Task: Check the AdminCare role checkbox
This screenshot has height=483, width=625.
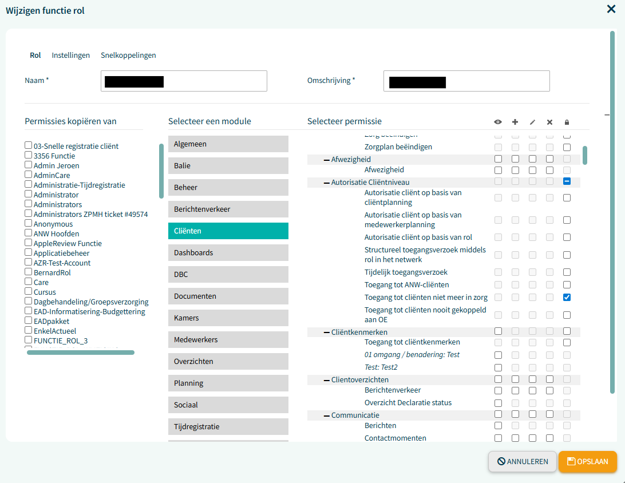Action: click(x=28, y=175)
